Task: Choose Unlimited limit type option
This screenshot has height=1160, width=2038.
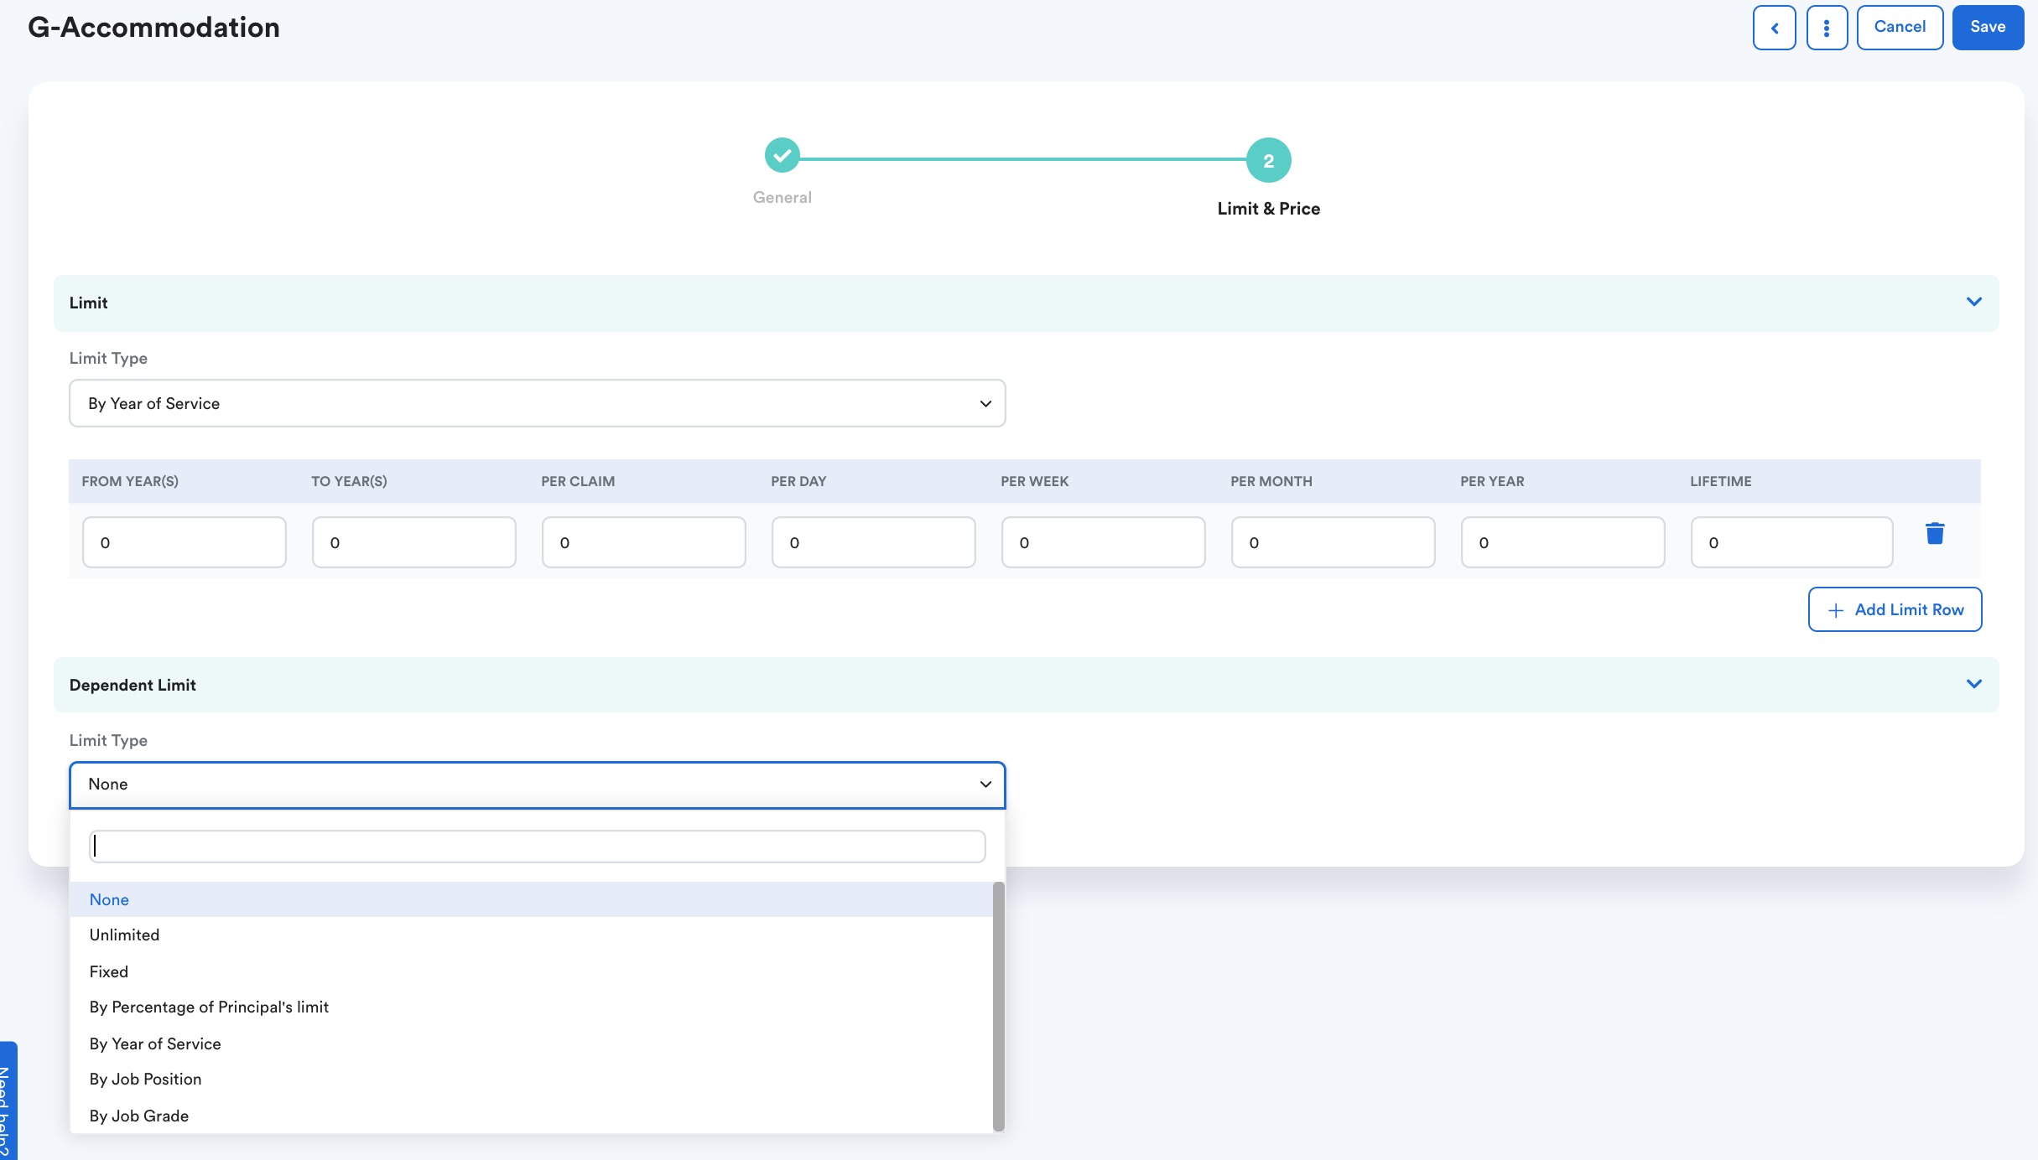Action: point(531,935)
